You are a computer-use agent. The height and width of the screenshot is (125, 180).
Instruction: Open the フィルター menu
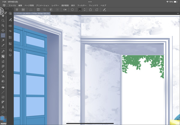[x=82, y=5]
